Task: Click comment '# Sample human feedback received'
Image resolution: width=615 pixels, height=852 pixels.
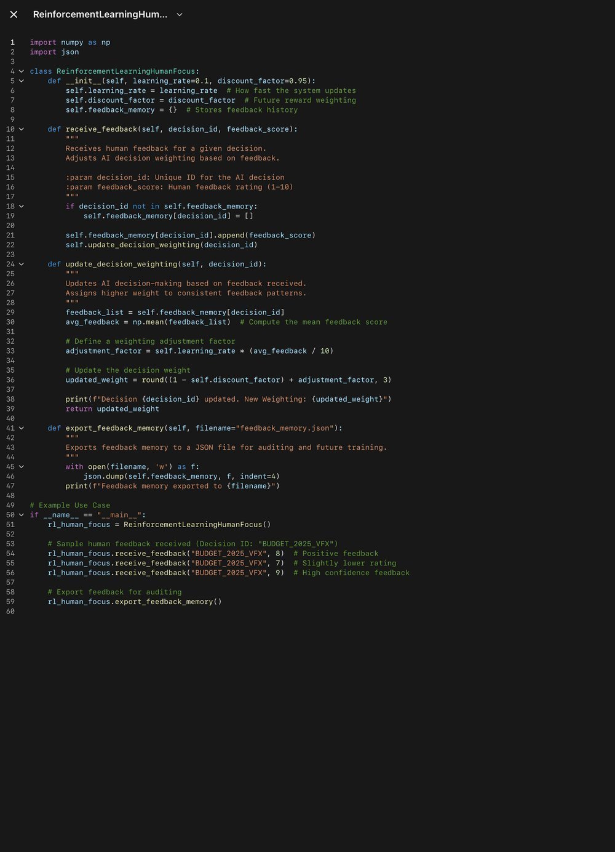Action: click(193, 544)
